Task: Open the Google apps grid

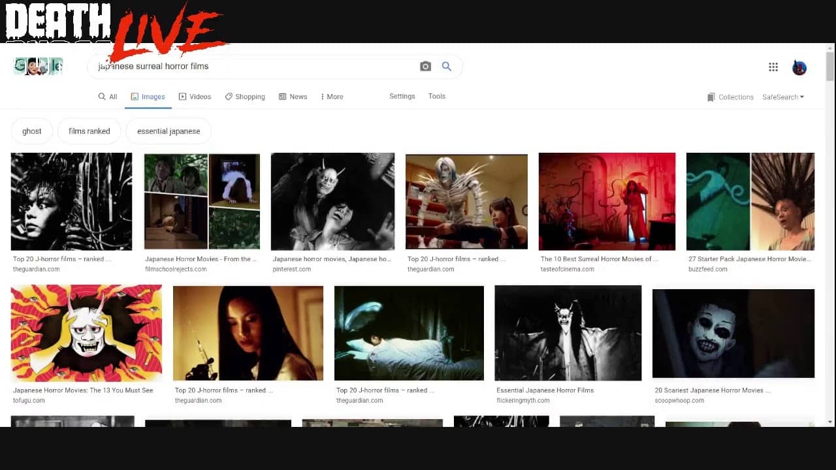Action: [x=773, y=67]
